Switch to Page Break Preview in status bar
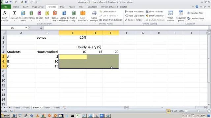The image size is (211, 118). [x=175, y=111]
